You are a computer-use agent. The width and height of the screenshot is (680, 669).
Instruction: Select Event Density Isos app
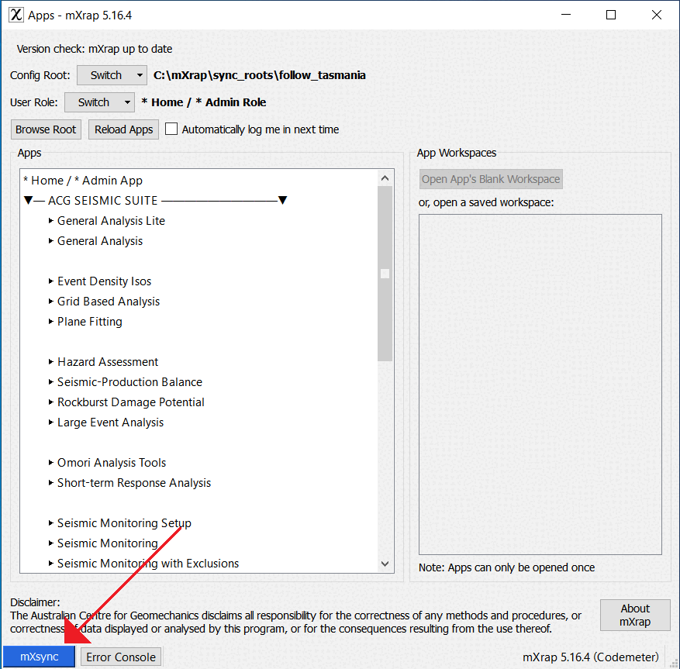pyautogui.click(x=104, y=281)
